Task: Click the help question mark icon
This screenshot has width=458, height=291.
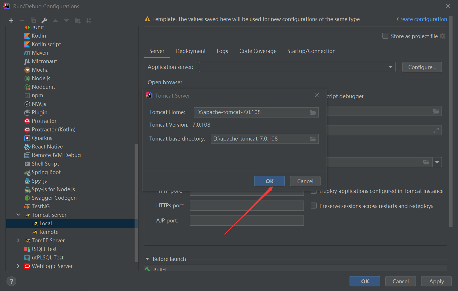Action: 11,281
